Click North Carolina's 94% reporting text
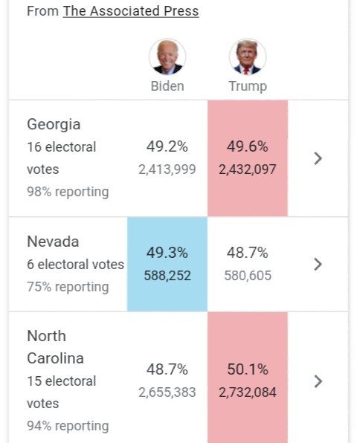 coord(68,427)
